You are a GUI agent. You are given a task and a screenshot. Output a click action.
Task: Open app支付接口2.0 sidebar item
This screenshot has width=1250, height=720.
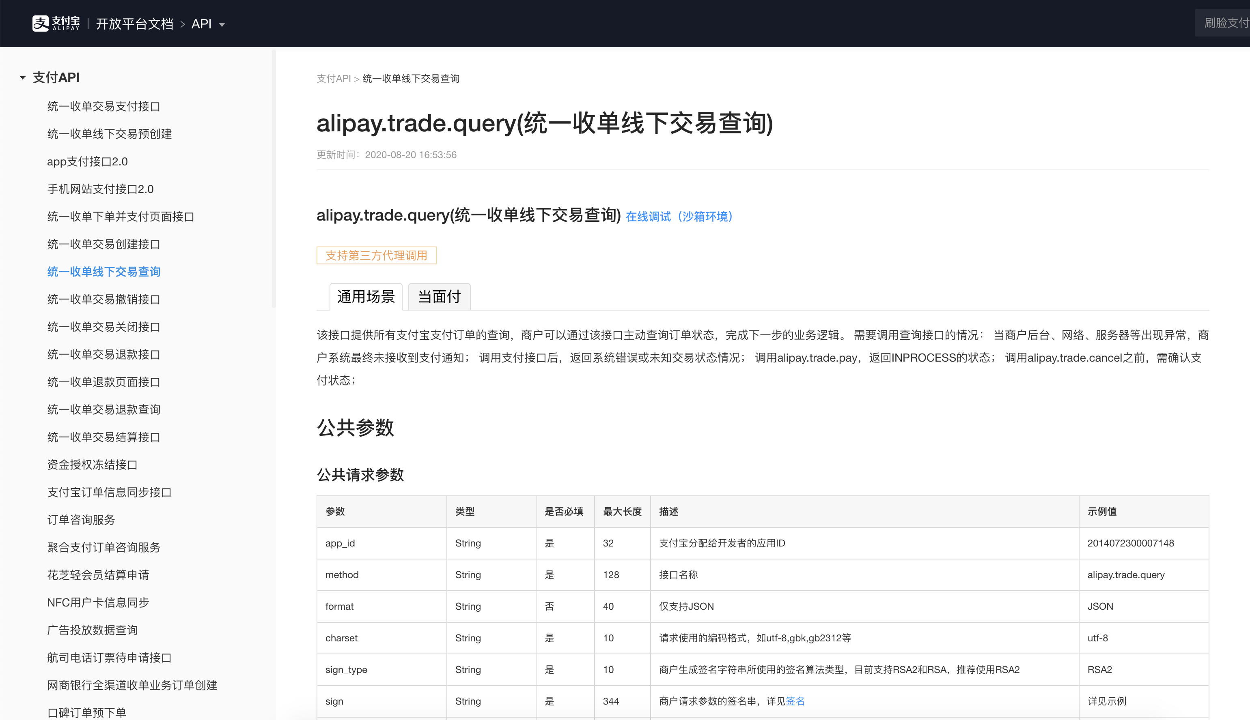coord(87,162)
